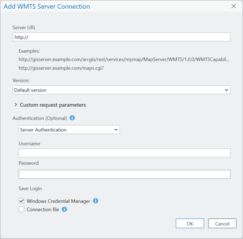Open the Server Authentication dropdown
Viewport: 243px width, 239px height.
pos(69,130)
